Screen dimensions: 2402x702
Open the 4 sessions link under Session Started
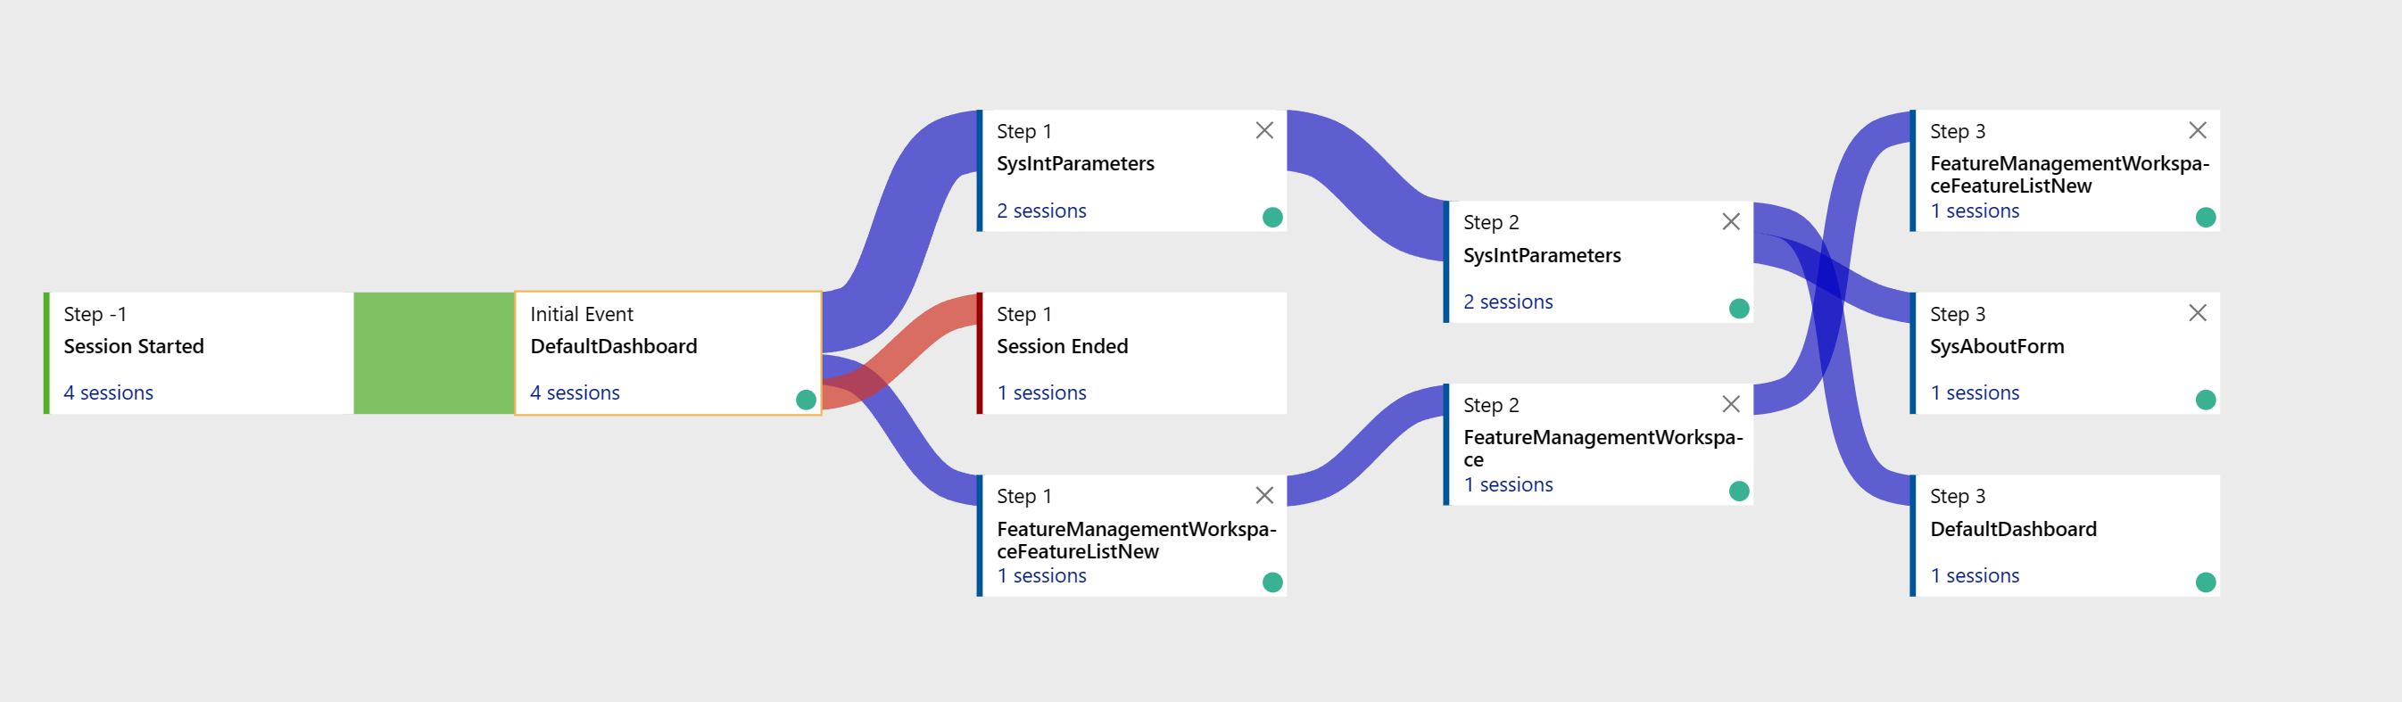click(108, 392)
